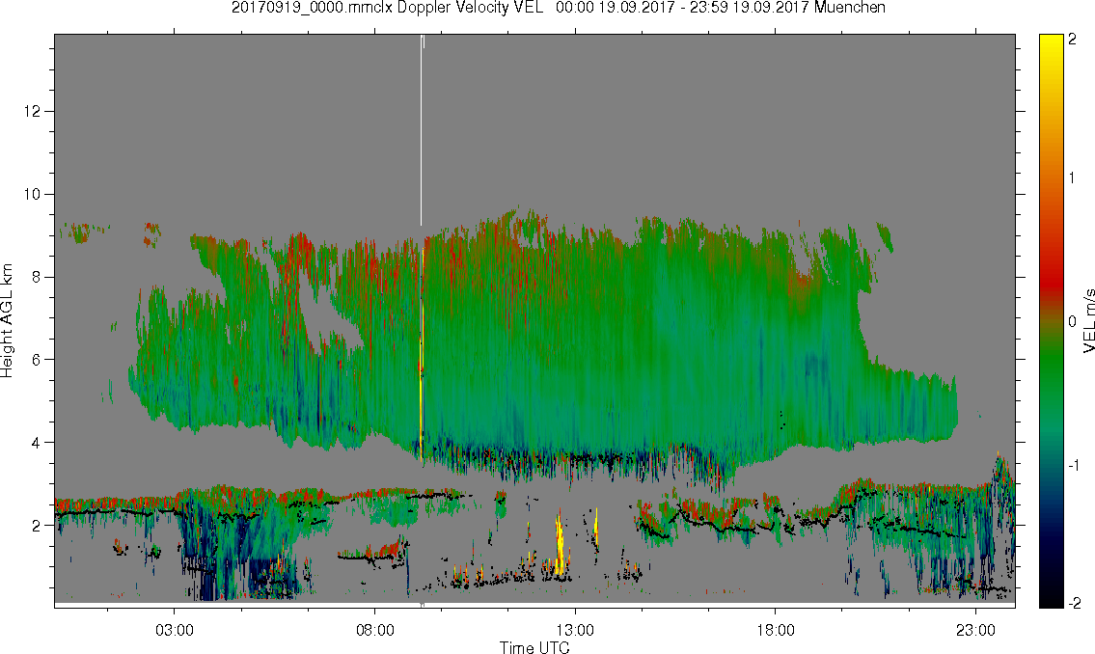Image resolution: width=1095 pixels, height=654 pixels.
Task: Click the colorbar value label 0
Action: (x=1072, y=322)
